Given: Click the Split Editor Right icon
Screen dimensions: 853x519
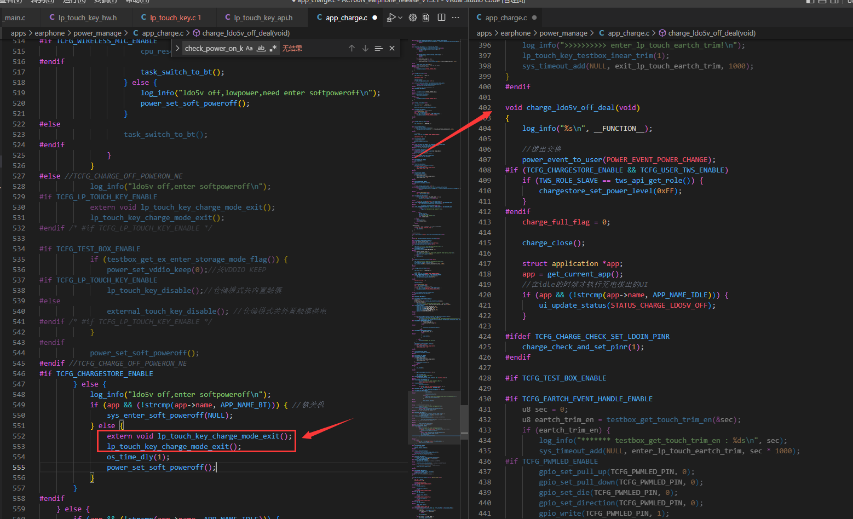Looking at the screenshot, I should 441,18.
